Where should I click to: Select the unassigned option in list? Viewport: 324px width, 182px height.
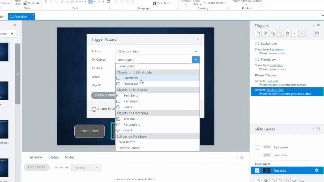157,66
